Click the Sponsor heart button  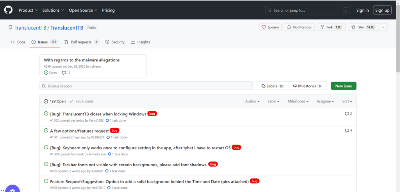(270, 27)
